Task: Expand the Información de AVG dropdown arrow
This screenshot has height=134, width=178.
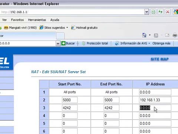Action: coord(149,43)
